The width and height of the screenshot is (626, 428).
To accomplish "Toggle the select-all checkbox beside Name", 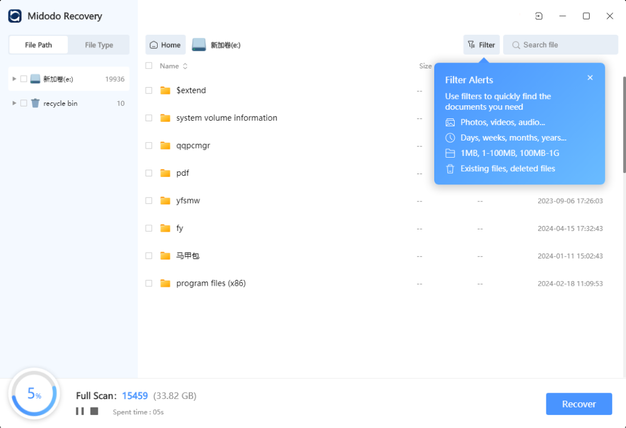I will pyautogui.click(x=149, y=66).
